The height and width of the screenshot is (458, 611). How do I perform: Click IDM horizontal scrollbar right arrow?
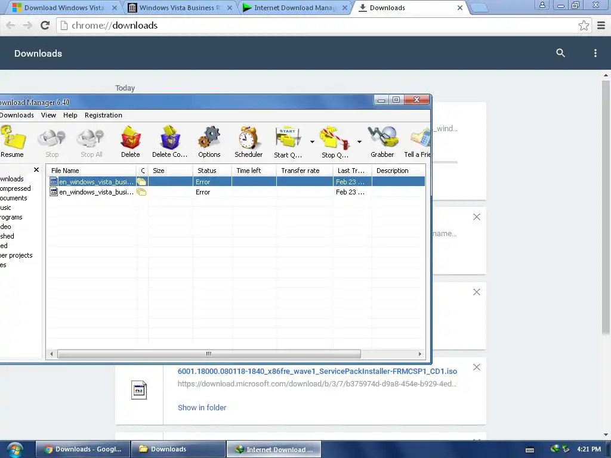click(x=419, y=354)
